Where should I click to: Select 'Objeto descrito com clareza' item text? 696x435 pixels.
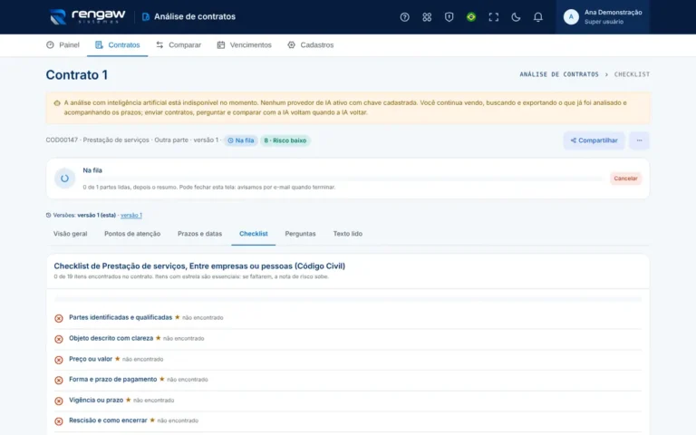[x=111, y=338]
